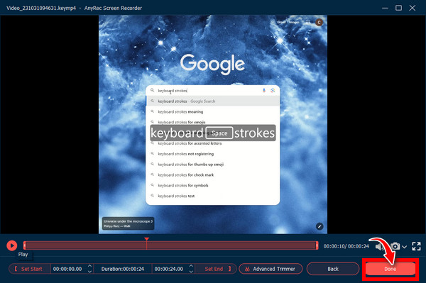
Task: Click the red timeline trim bar
Action: click(x=170, y=245)
